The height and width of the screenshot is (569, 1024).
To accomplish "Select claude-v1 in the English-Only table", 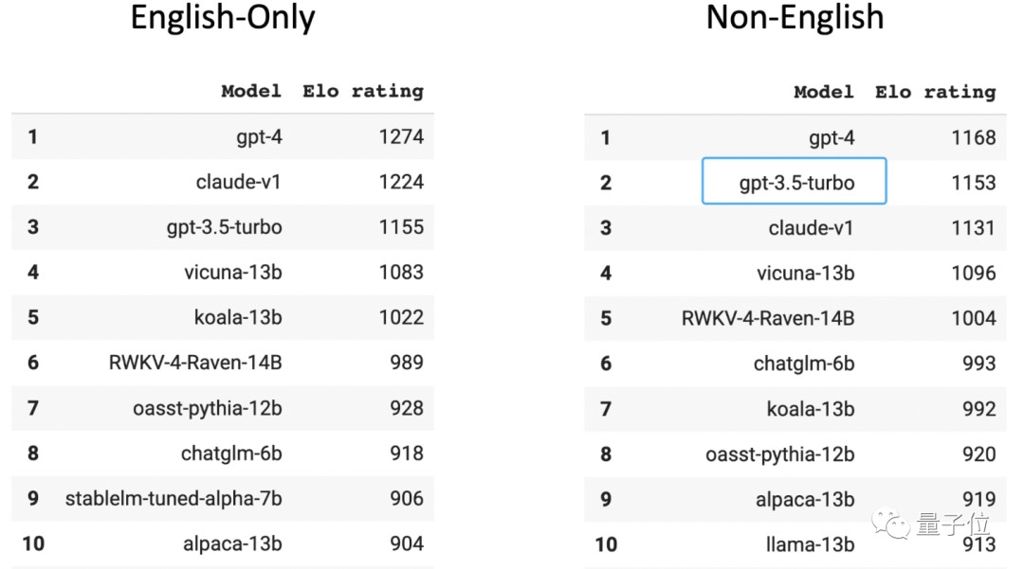I will click(239, 182).
